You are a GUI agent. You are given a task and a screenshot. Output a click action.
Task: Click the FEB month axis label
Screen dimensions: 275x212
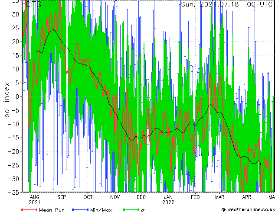pos(195,197)
